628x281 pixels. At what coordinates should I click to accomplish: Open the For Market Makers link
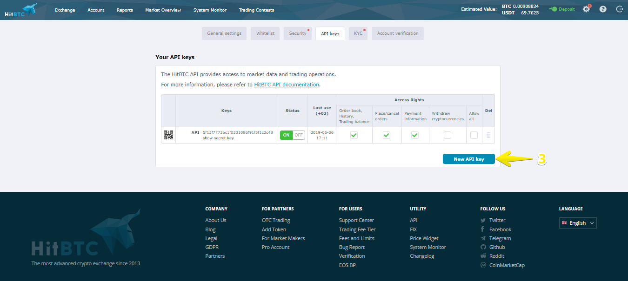283,238
